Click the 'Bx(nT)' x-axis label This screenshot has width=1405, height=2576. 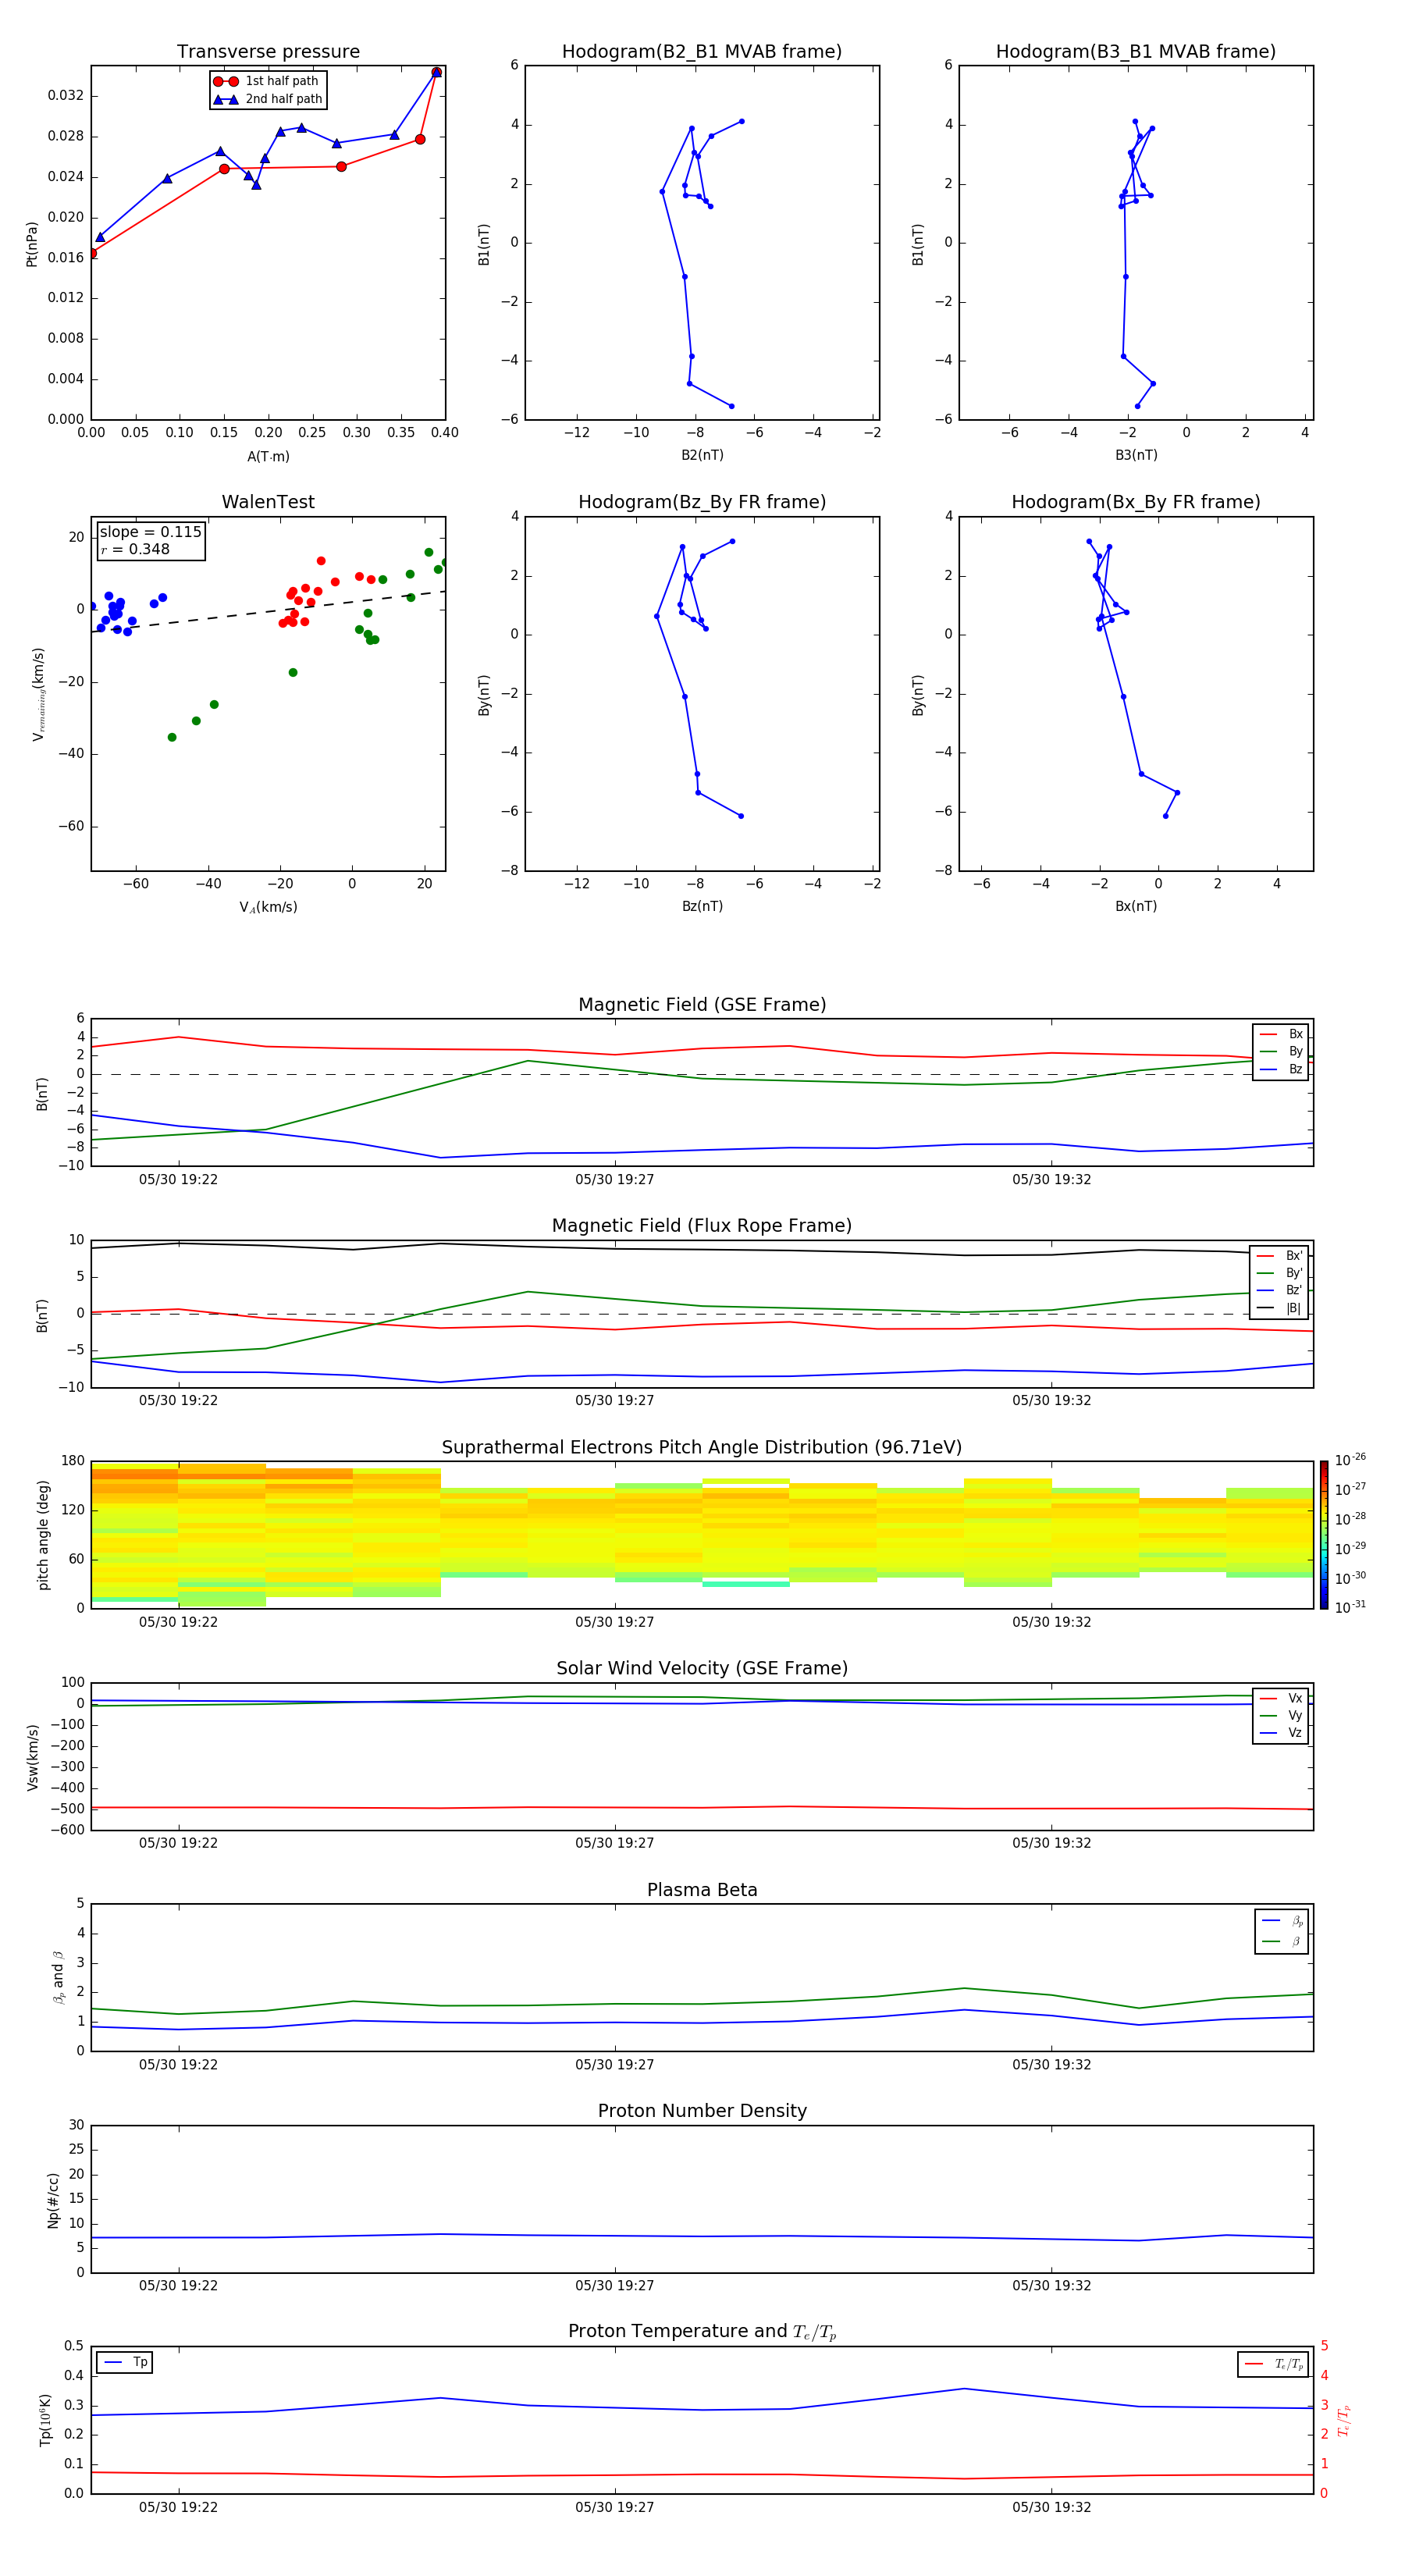pyautogui.click(x=1136, y=906)
